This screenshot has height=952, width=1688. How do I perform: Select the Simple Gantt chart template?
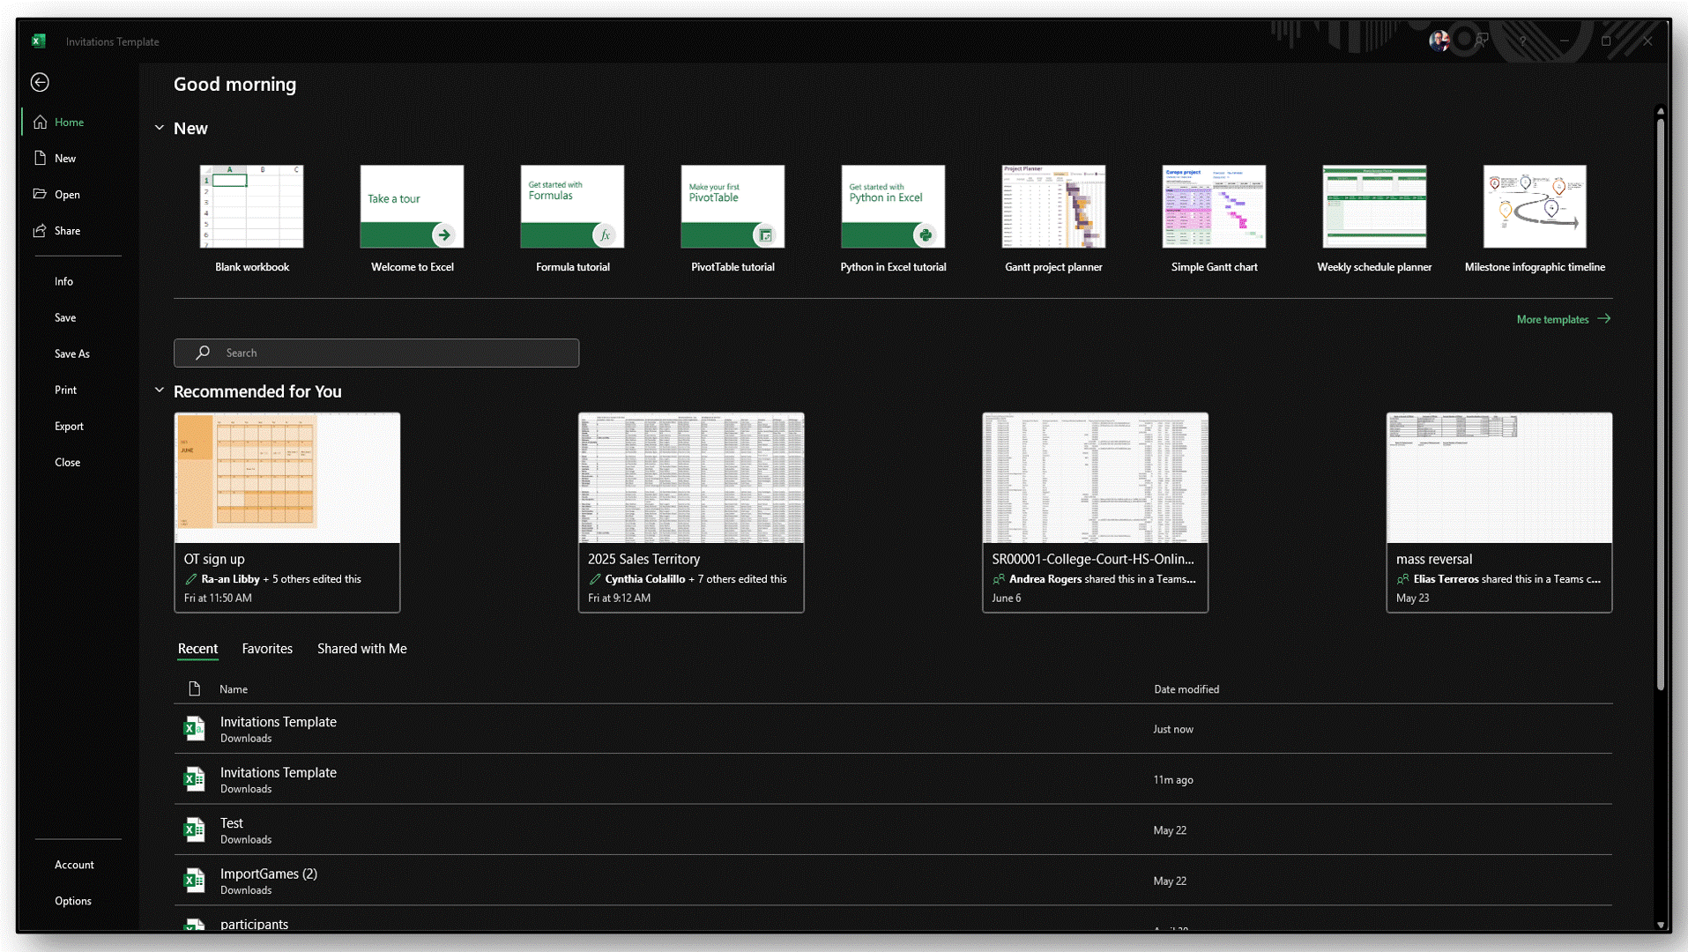(1214, 219)
